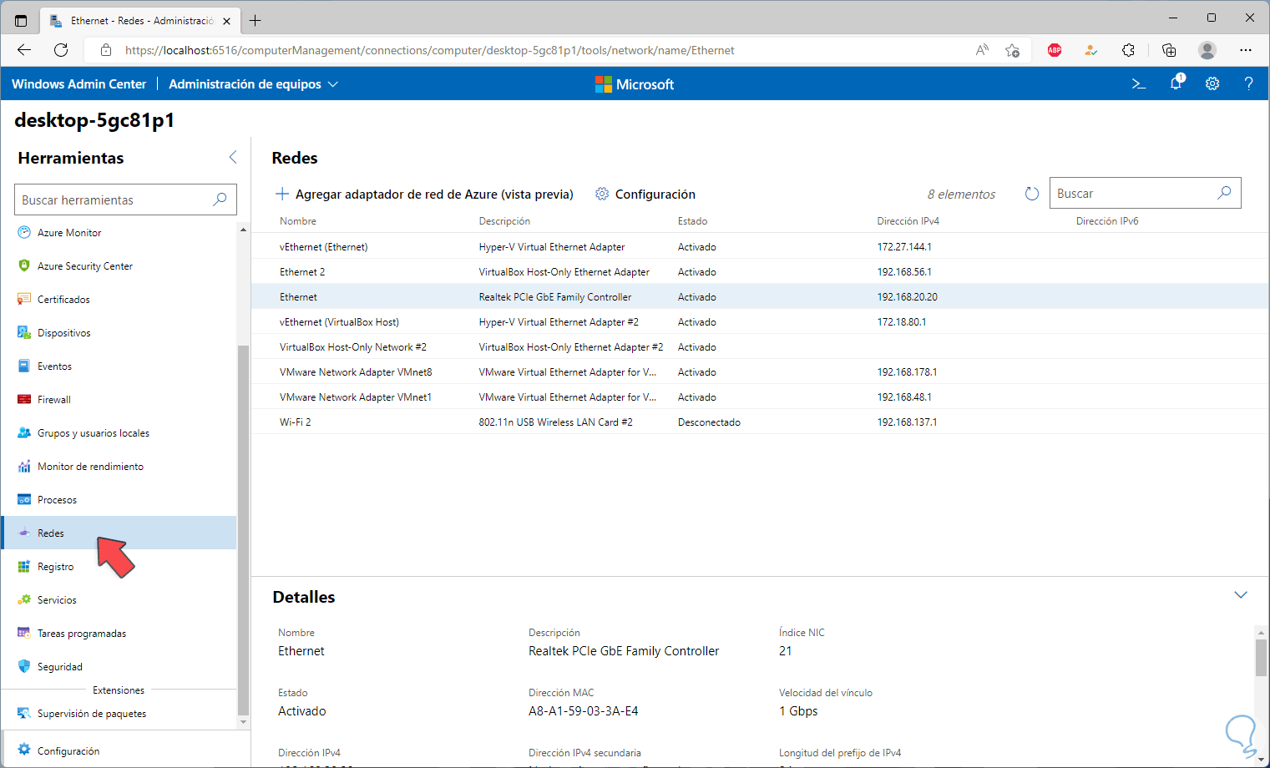Expand Administración de equipos dropdown
Screen dimensions: 1270x768
tap(254, 84)
